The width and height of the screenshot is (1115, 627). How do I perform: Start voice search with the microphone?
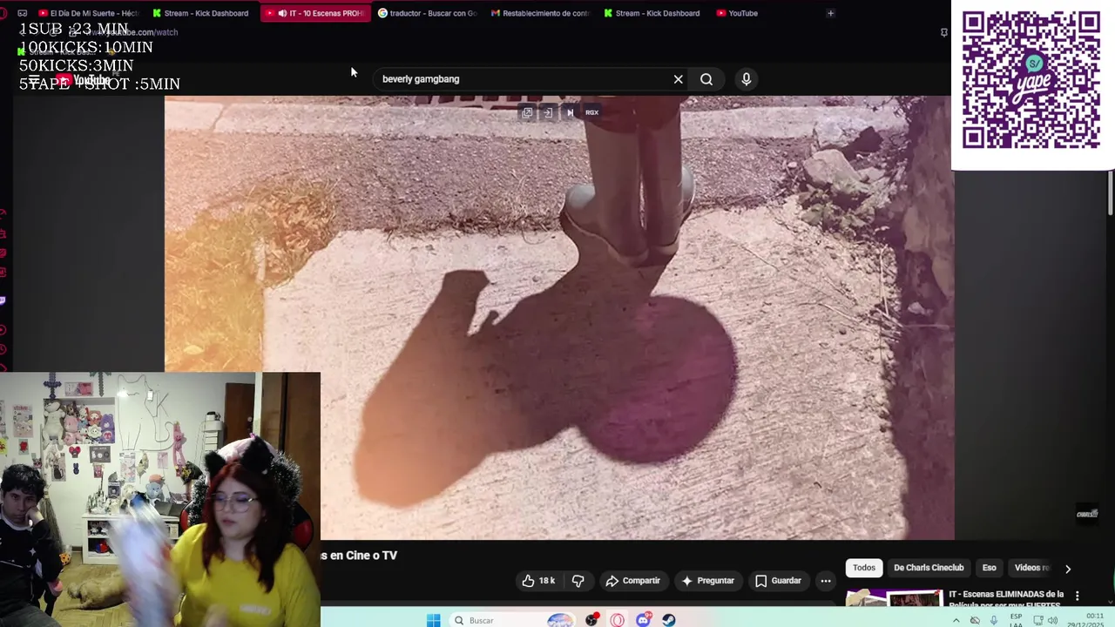pos(746,79)
